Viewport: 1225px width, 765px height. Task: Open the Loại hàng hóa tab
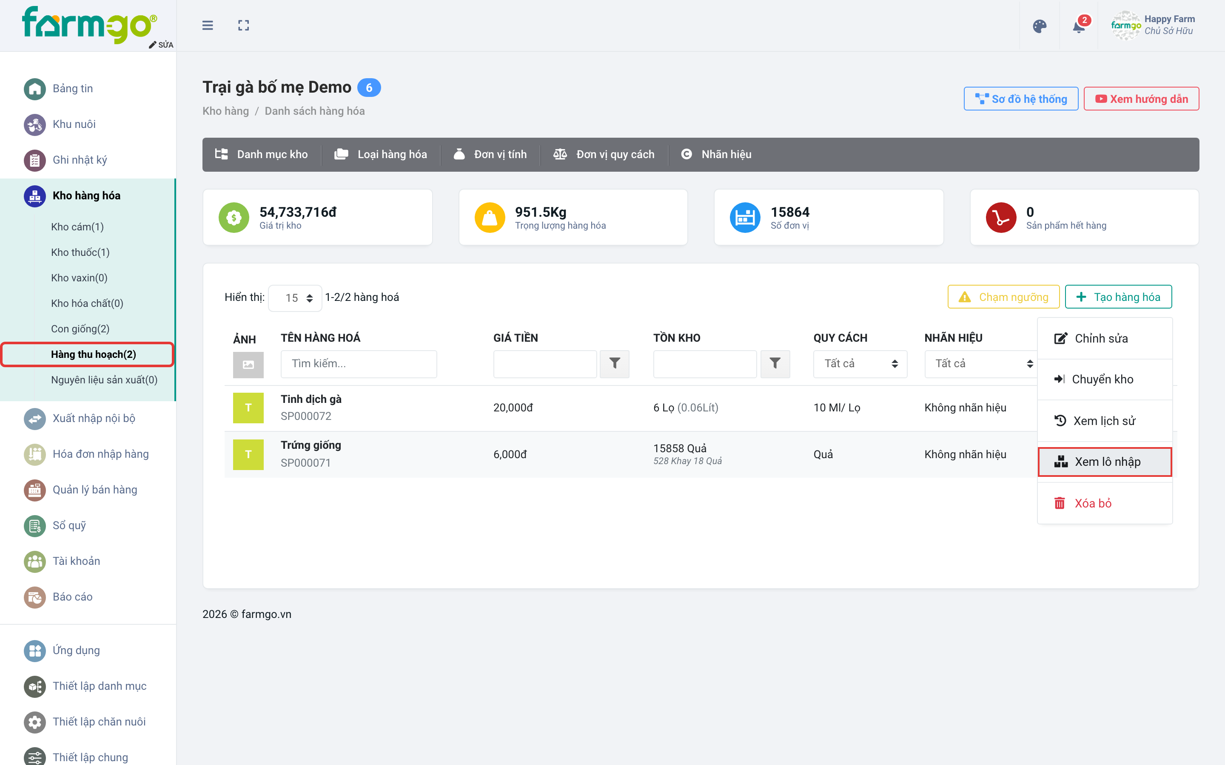(380, 154)
